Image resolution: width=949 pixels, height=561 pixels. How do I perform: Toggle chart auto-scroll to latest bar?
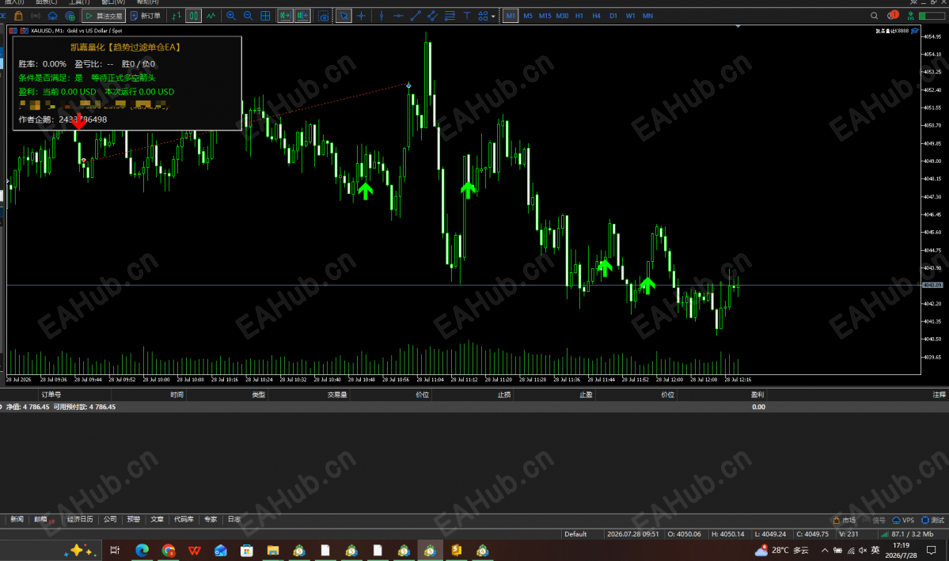click(x=285, y=16)
